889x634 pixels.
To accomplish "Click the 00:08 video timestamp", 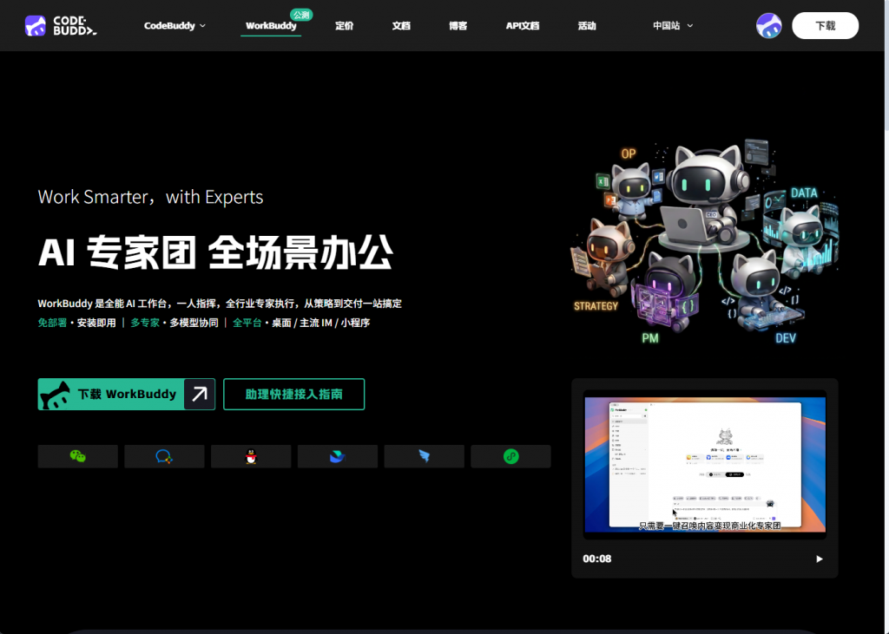I will 597,559.
